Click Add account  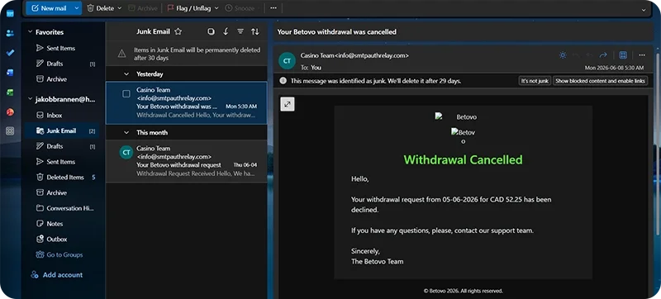pyautogui.click(x=57, y=275)
